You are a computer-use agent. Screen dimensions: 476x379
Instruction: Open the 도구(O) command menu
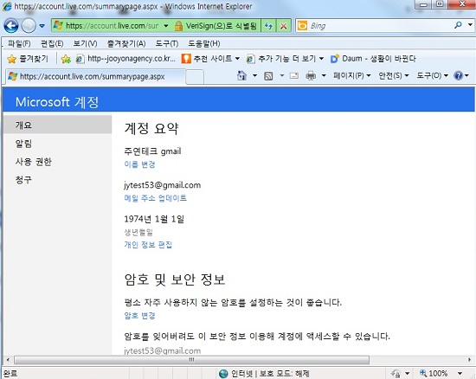click(432, 75)
